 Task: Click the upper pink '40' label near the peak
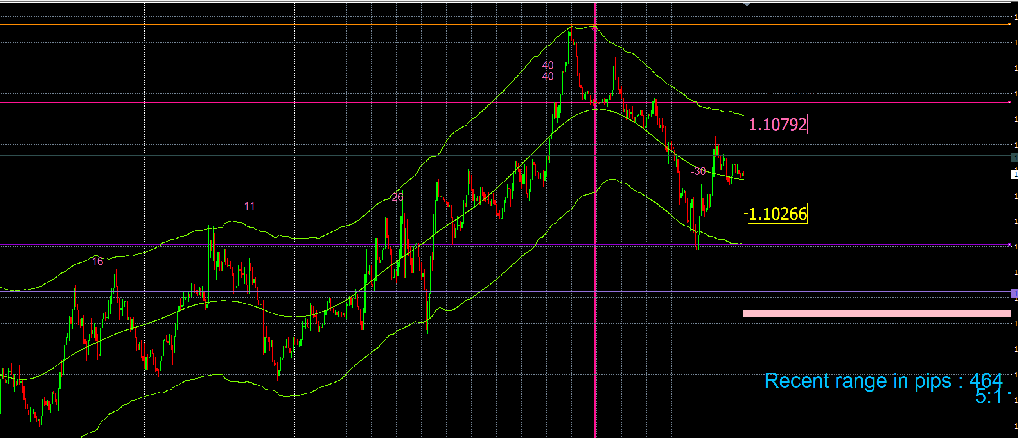click(x=548, y=65)
